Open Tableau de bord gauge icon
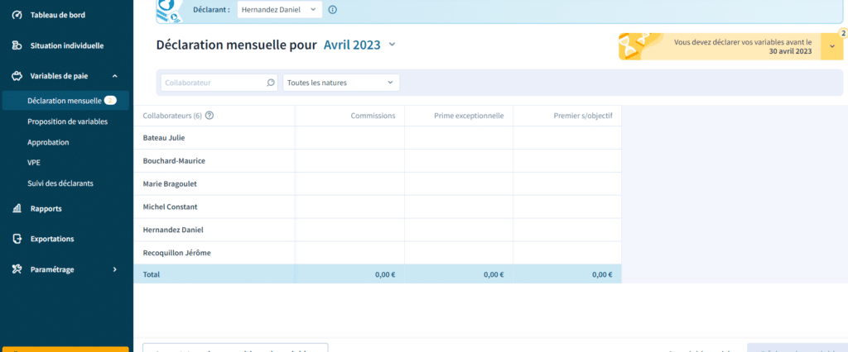 17,15
